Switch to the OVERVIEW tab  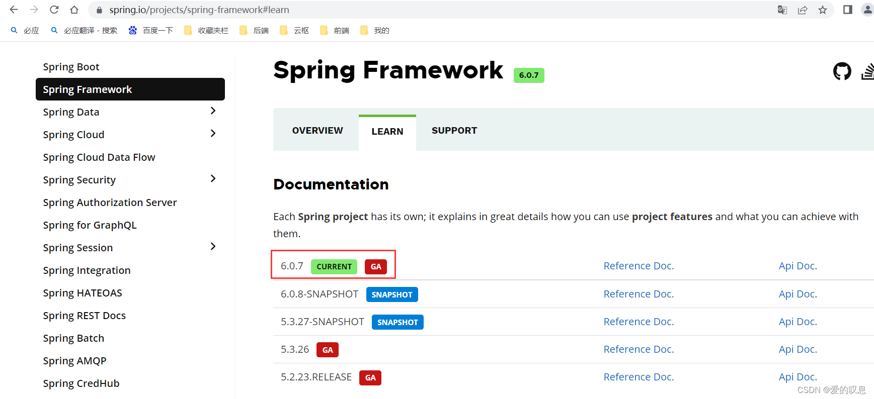click(x=317, y=131)
